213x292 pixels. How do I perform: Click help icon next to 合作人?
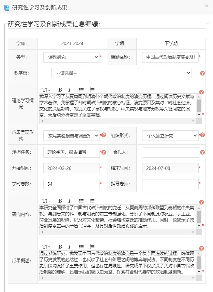[202, 152]
